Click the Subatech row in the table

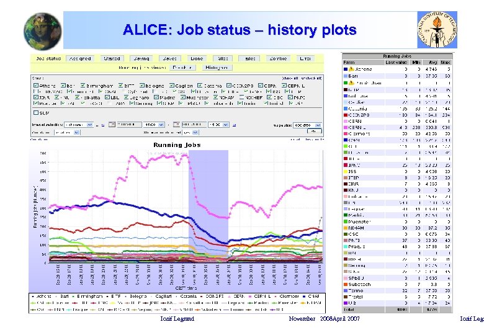(x=397, y=284)
